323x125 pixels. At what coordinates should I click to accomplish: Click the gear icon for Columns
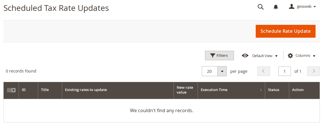pyautogui.click(x=290, y=56)
